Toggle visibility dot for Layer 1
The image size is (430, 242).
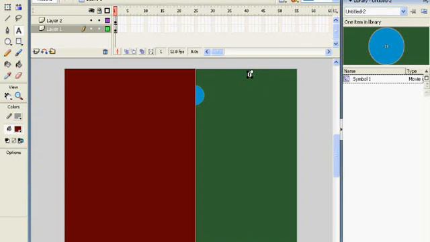coord(91,29)
